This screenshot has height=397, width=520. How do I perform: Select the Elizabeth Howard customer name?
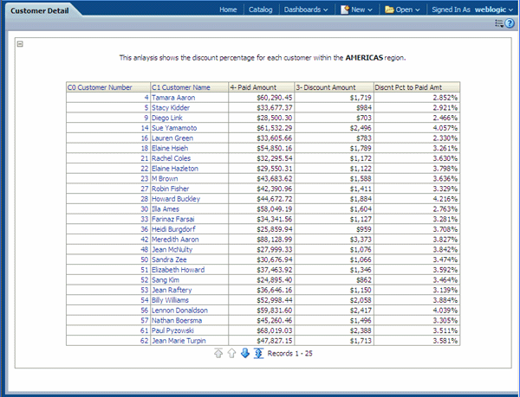(x=178, y=270)
